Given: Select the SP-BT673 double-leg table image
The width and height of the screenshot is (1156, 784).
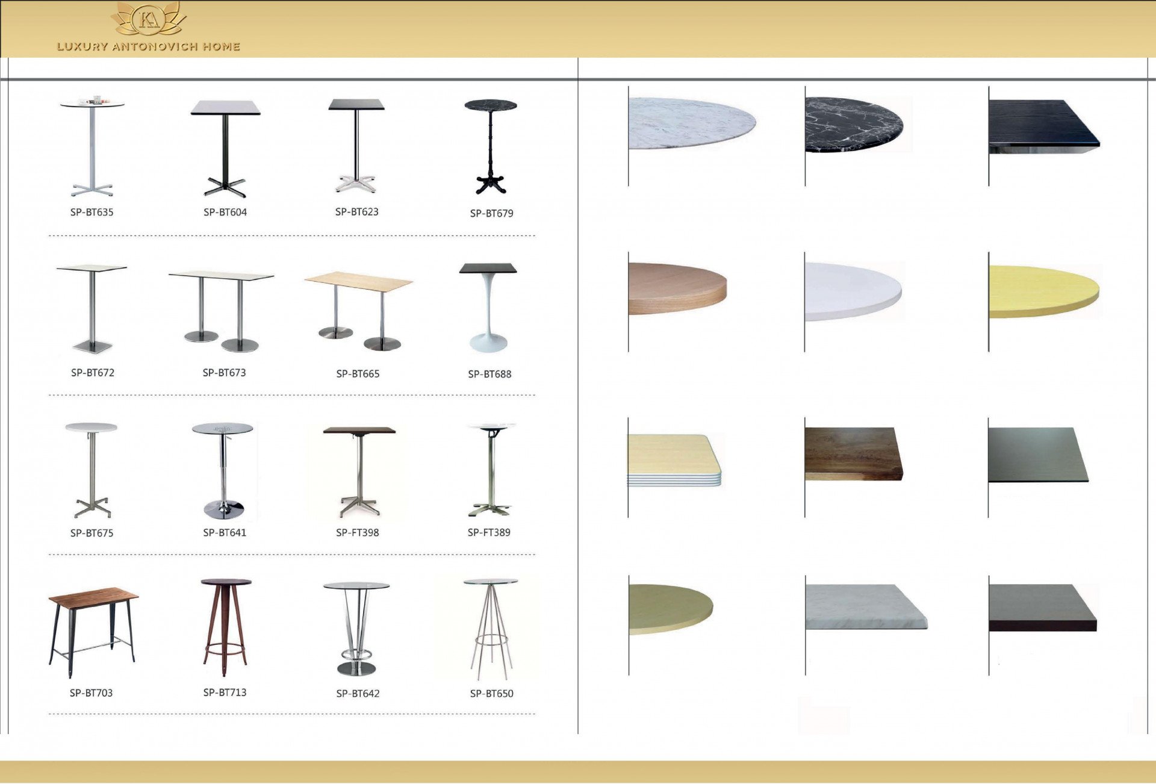Looking at the screenshot, I should (222, 311).
